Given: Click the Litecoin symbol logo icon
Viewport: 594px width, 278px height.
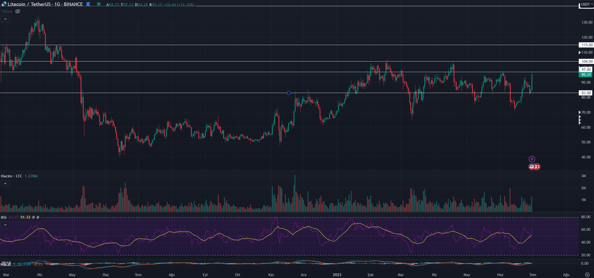Looking at the screenshot, I should [x=4, y=4].
